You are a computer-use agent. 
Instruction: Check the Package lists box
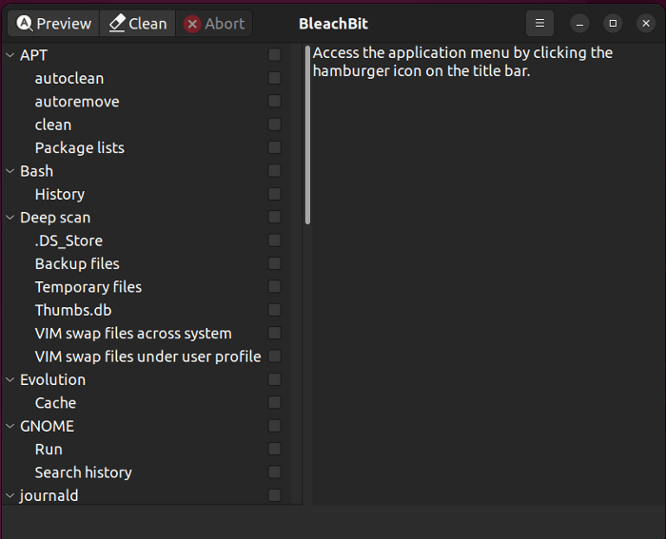coord(274,147)
